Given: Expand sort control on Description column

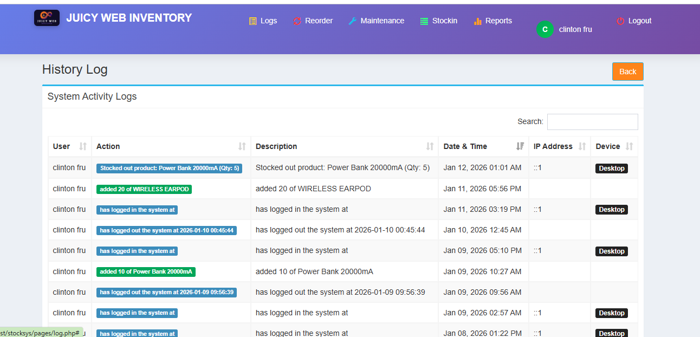Looking at the screenshot, I should click(430, 146).
